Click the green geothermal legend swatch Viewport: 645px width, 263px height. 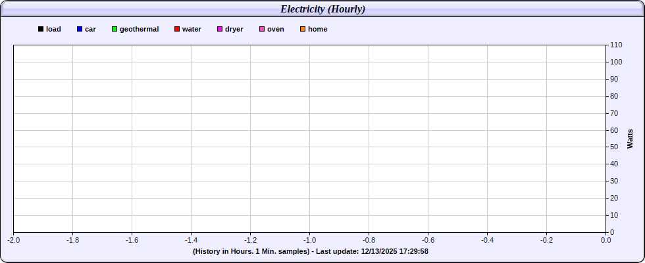(x=115, y=30)
